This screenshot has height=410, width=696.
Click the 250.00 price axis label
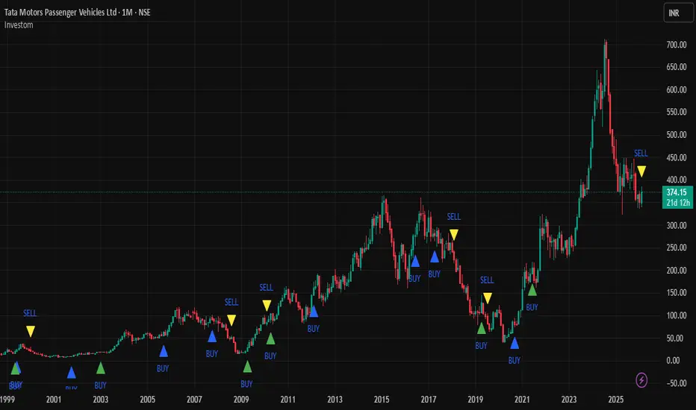(676, 247)
